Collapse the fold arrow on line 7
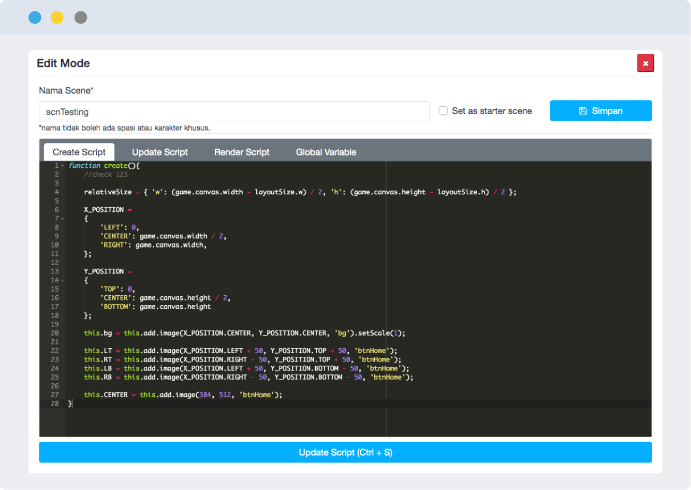The image size is (691, 490). coord(63,219)
